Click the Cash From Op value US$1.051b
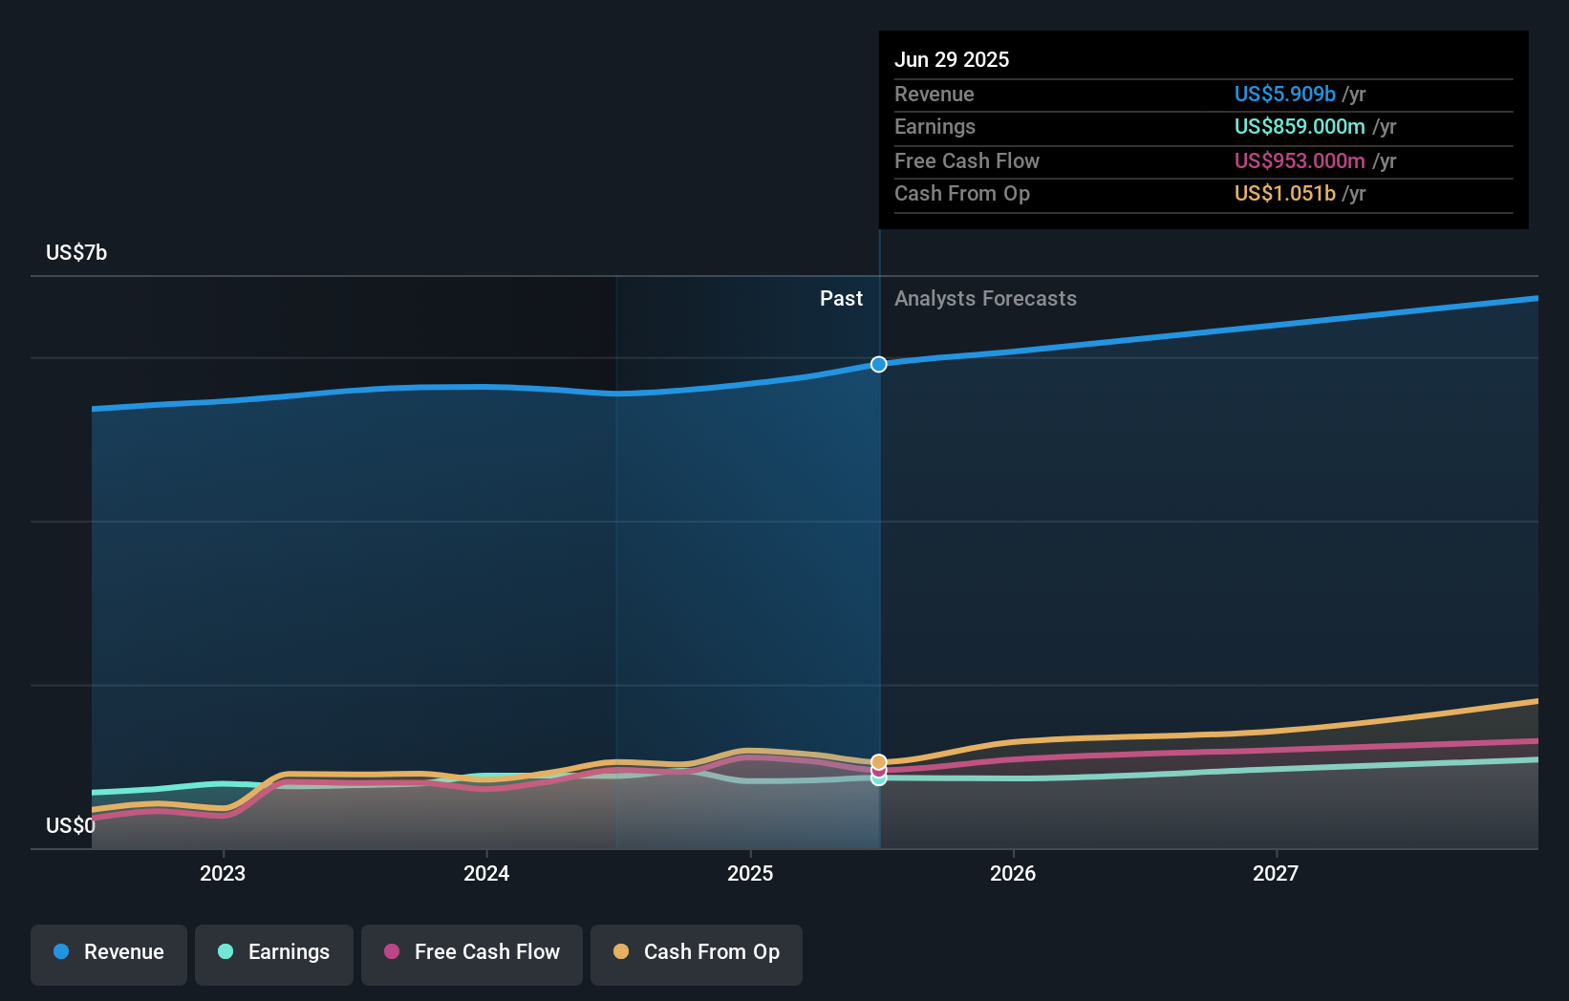 pos(1285,193)
